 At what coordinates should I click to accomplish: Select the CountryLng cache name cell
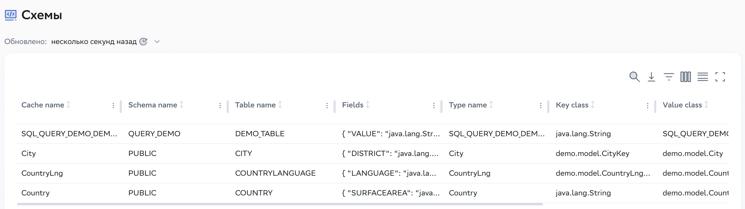point(42,173)
